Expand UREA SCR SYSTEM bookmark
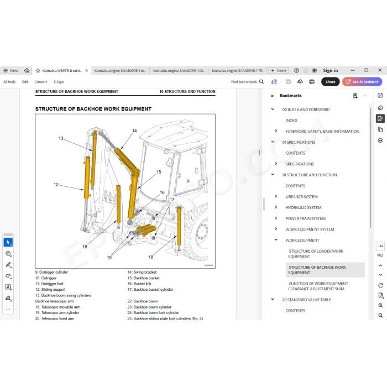Image resolution: width=387 pixels, height=387 pixels. (x=276, y=196)
